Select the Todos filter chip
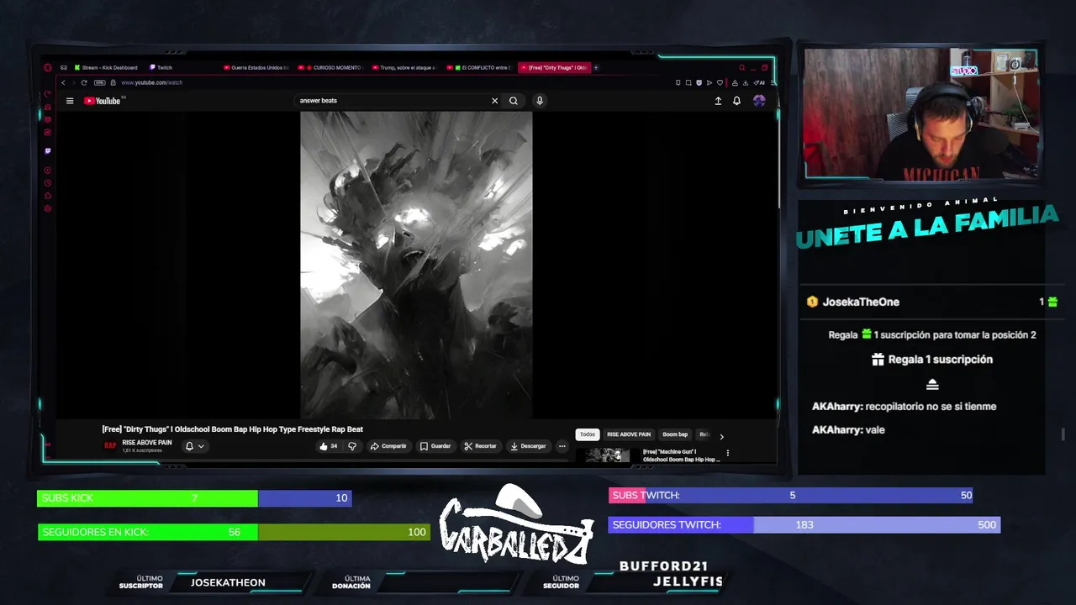The height and width of the screenshot is (605, 1076). tap(588, 434)
